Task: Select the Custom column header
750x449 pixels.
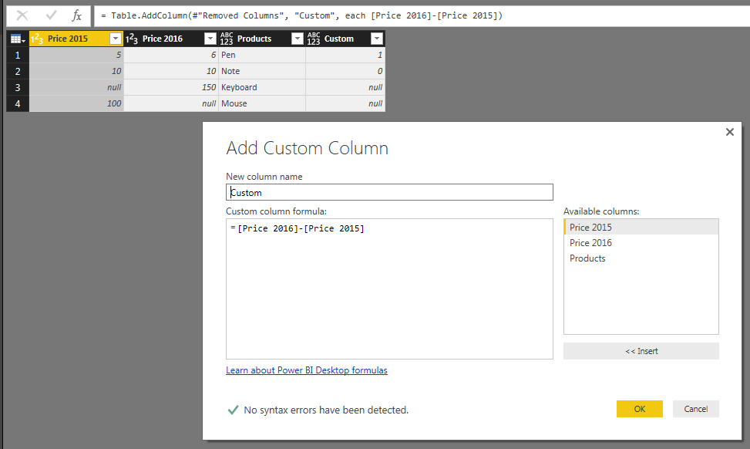Action: click(338, 39)
